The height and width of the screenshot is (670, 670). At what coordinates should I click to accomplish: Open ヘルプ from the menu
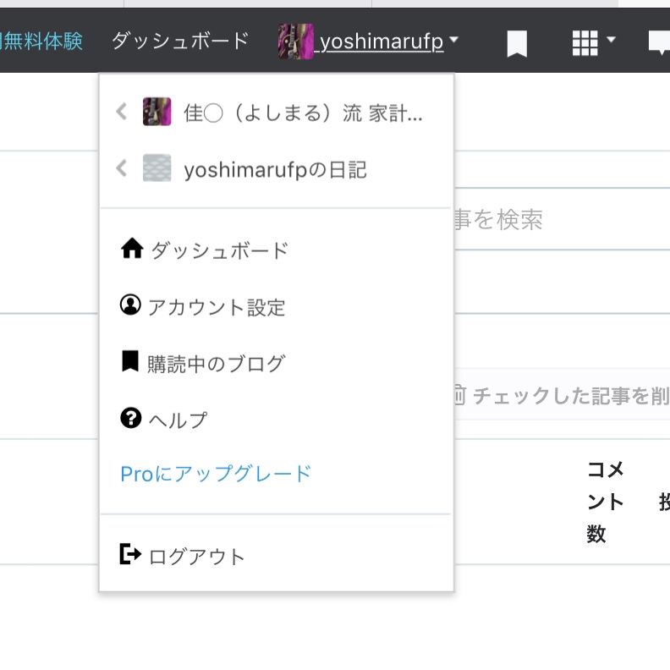[x=178, y=420]
